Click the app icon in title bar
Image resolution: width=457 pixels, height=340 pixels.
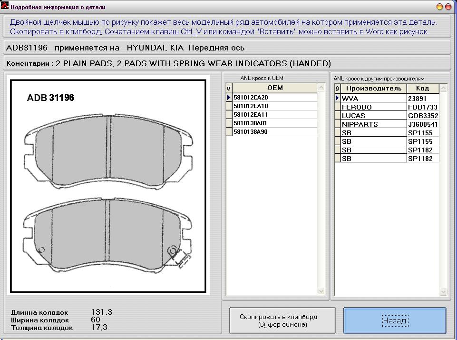point(5,7)
